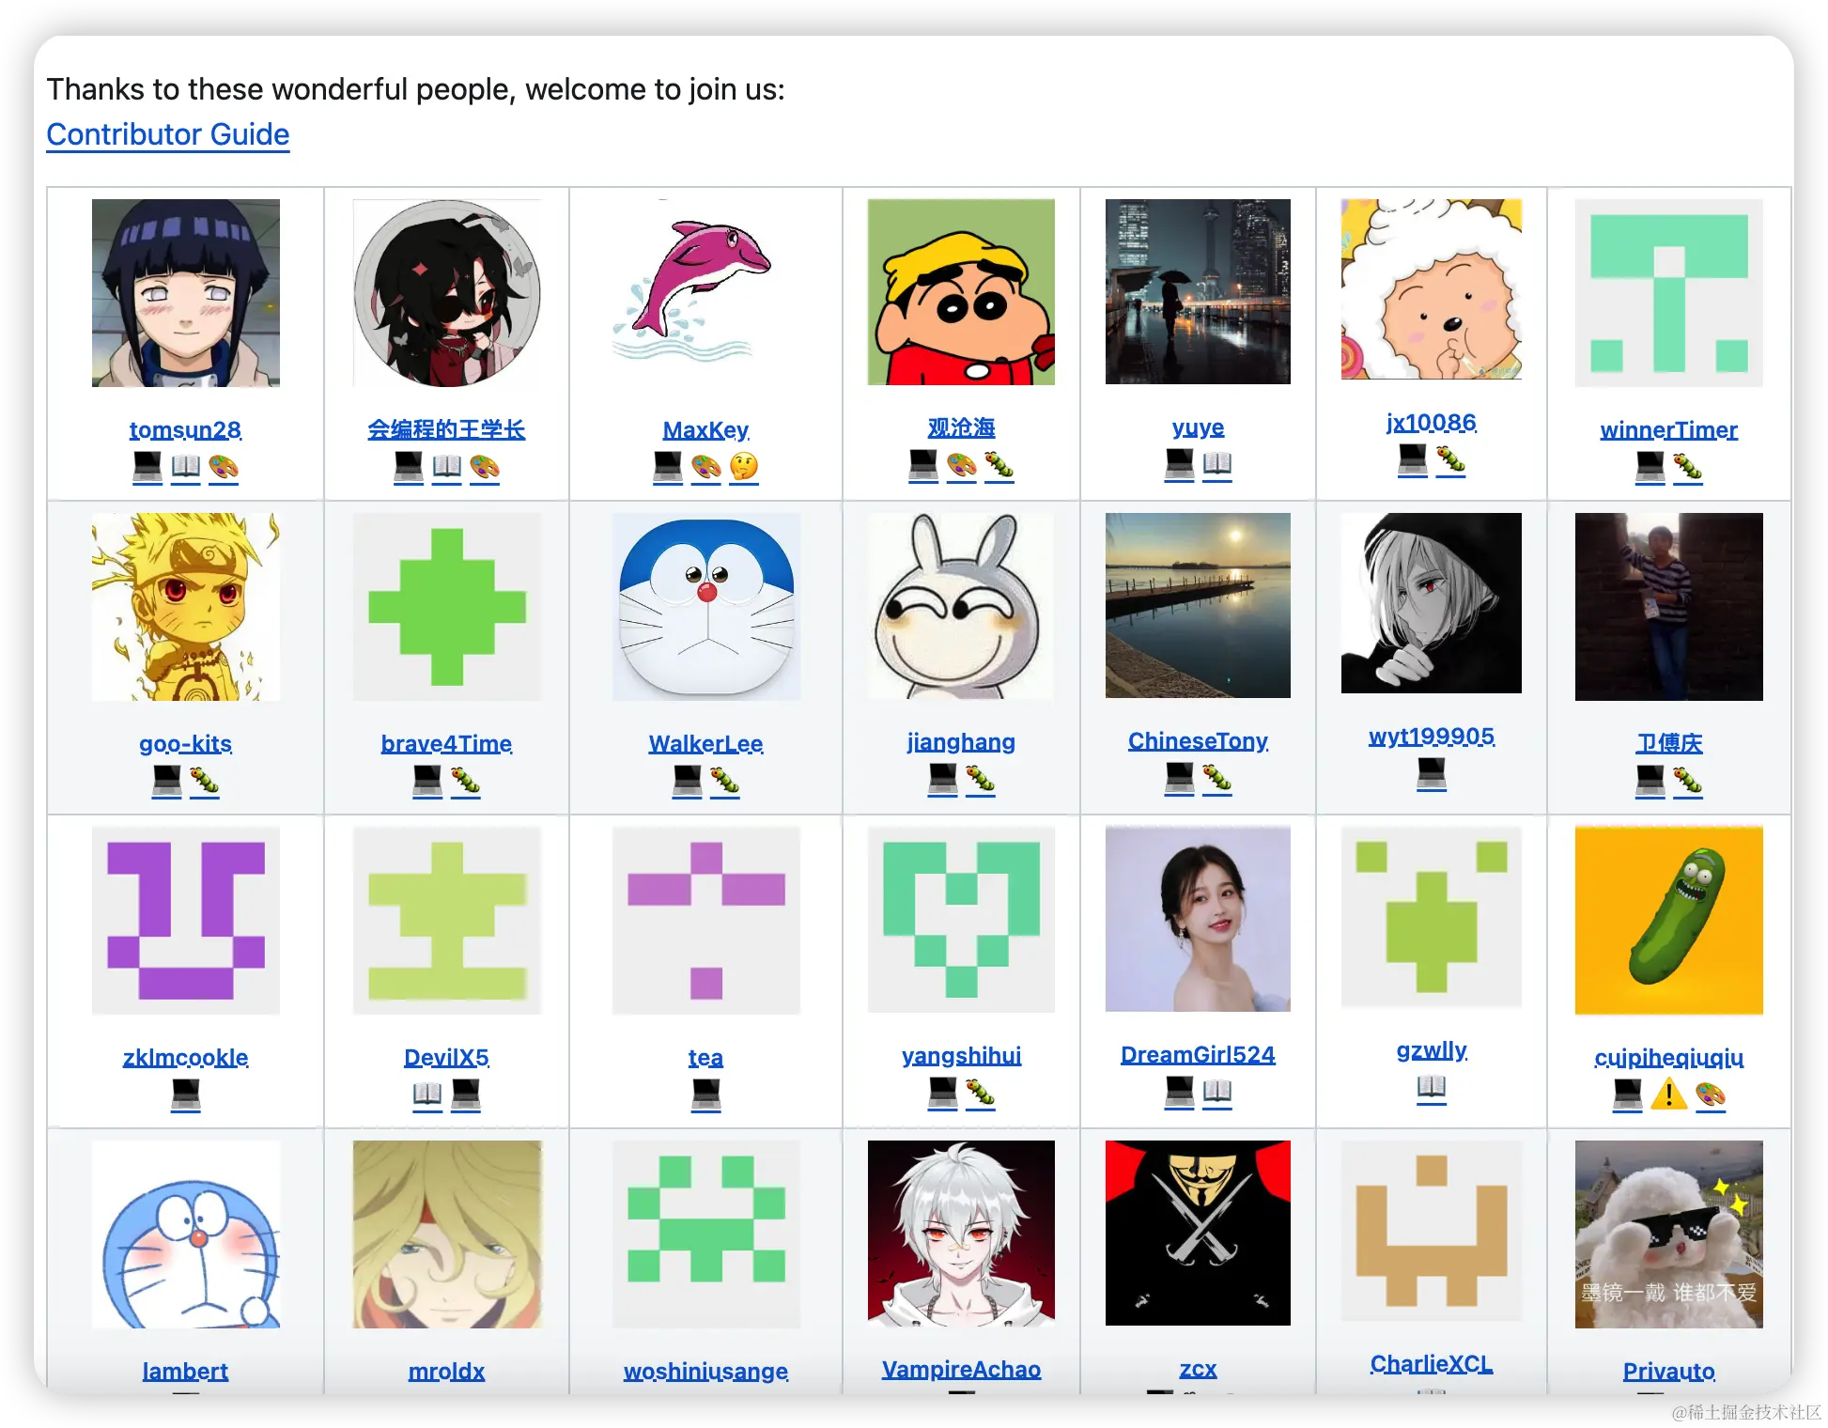1828x1428 pixels.
Task: Click the Guy Fawkes mask avatar of zcx
Action: click(1197, 1233)
